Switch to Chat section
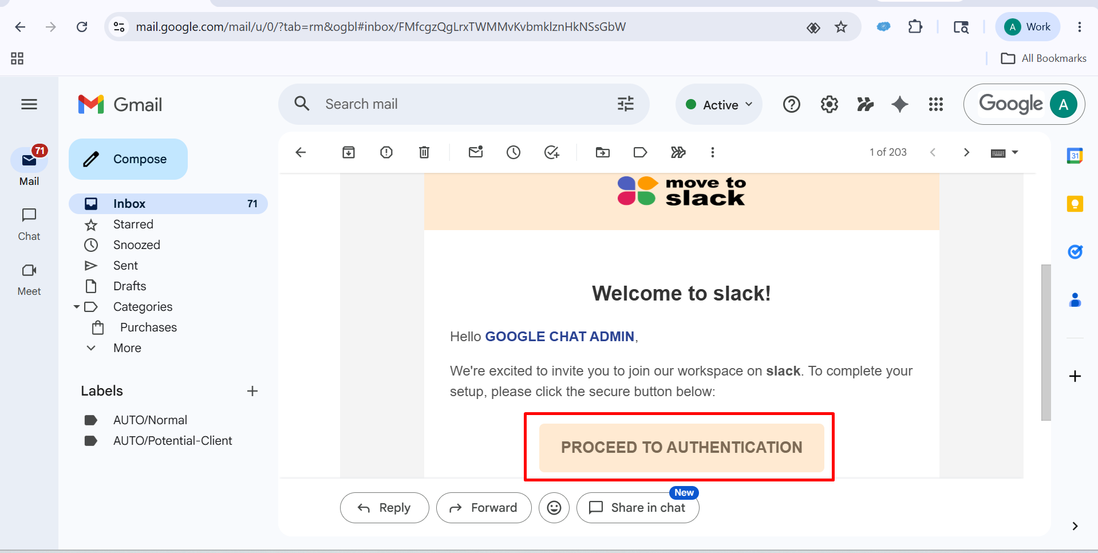 pyautogui.click(x=29, y=224)
